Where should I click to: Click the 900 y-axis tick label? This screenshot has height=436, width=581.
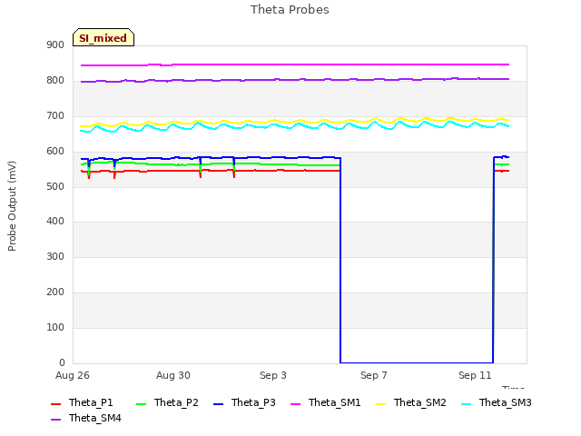[x=55, y=45]
